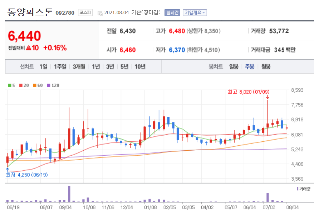Select the 3년 line chart tab

pyautogui.click(x=110, y=67)
